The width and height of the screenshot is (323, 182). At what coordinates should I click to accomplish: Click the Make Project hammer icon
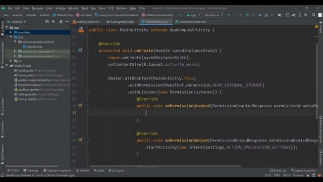(x=180, y=15)
